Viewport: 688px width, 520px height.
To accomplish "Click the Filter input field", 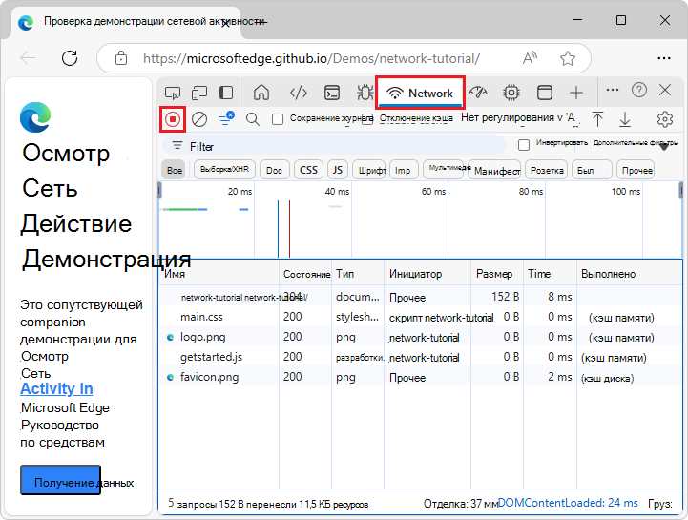I will 334,146.
